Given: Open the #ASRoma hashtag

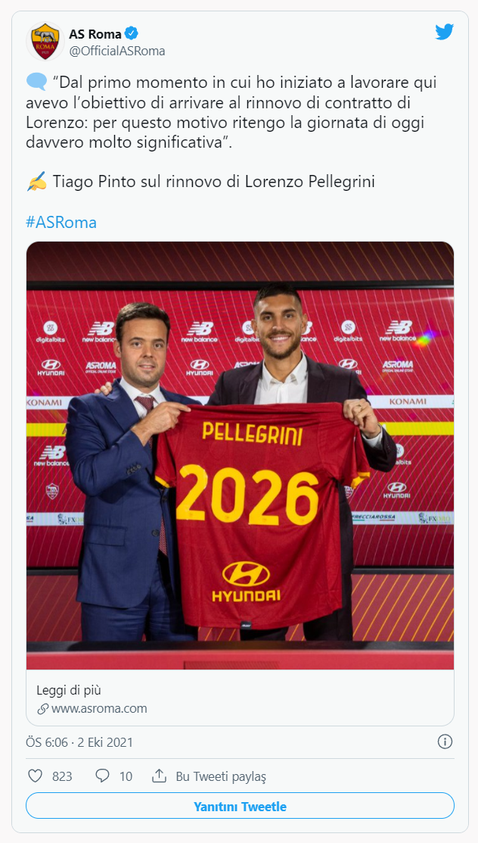Looking at the screenshot, I should pos(61,223).
